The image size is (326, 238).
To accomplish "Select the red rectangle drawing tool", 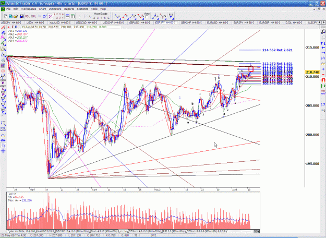I will [3, 71].
